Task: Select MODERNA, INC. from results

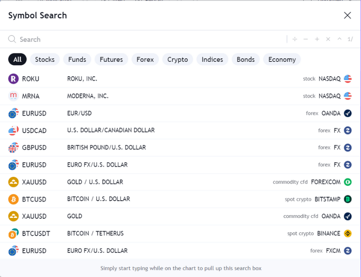Action: (180, 96)
